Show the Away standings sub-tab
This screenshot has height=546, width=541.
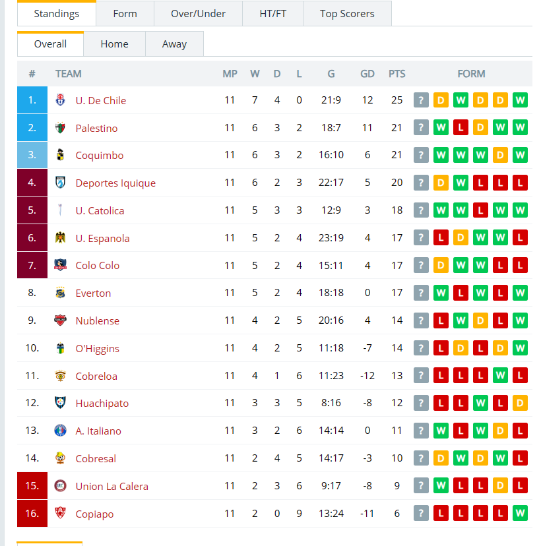click(174, 44)
